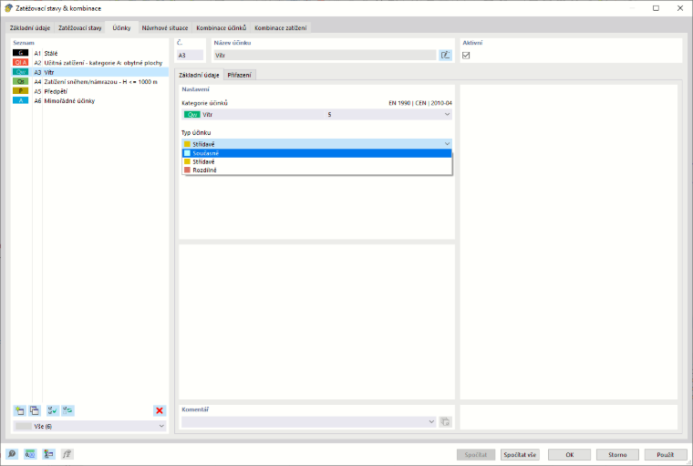Click the EN 1990 | CEN | 2010-04 standard label
Viewport: 693px width, 466px height.
(x=420, y=103)
